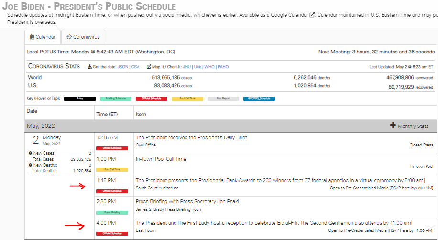Click the gray Pool Report key badge

[x=223, y=99]
